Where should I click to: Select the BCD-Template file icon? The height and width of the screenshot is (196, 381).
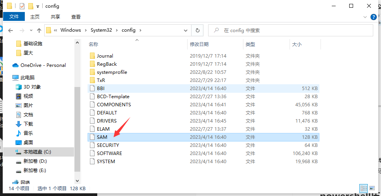[92, 96]
